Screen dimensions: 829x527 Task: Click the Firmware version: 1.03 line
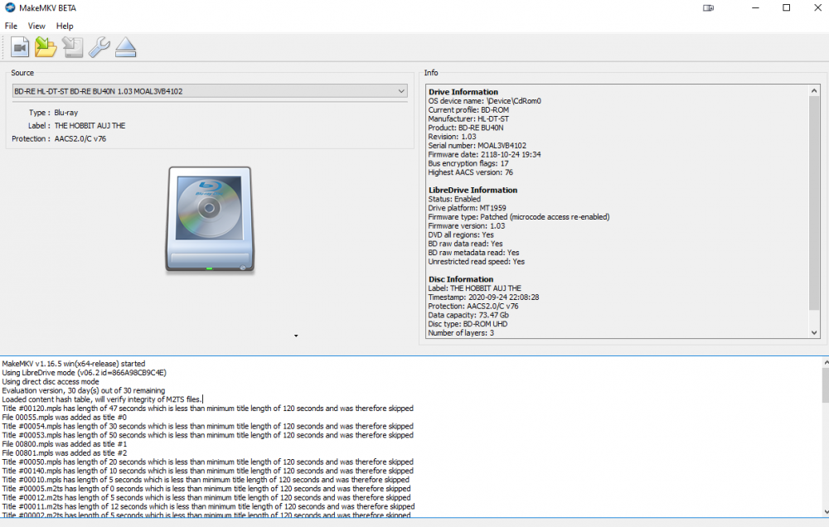coord(466,226)
